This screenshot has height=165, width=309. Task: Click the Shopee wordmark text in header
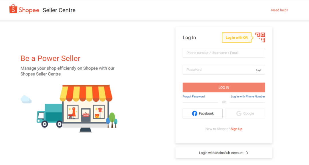pyautogui.click(x=29, y=10)
